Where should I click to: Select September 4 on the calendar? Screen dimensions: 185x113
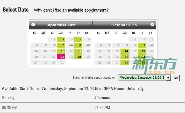click(x=78, y=40)
